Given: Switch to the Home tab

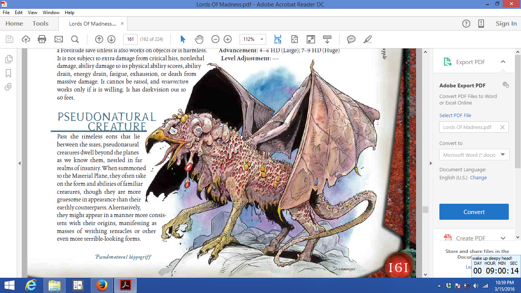Looking at the screenshot, I should pyautogui.click(x=14, y=24).
